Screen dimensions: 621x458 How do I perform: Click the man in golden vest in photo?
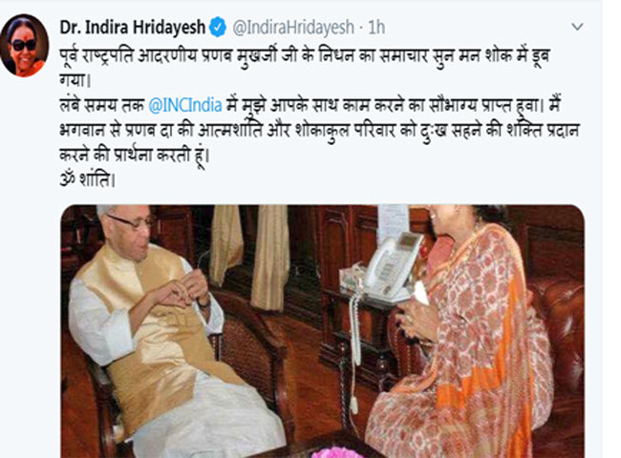pos(159,328)
